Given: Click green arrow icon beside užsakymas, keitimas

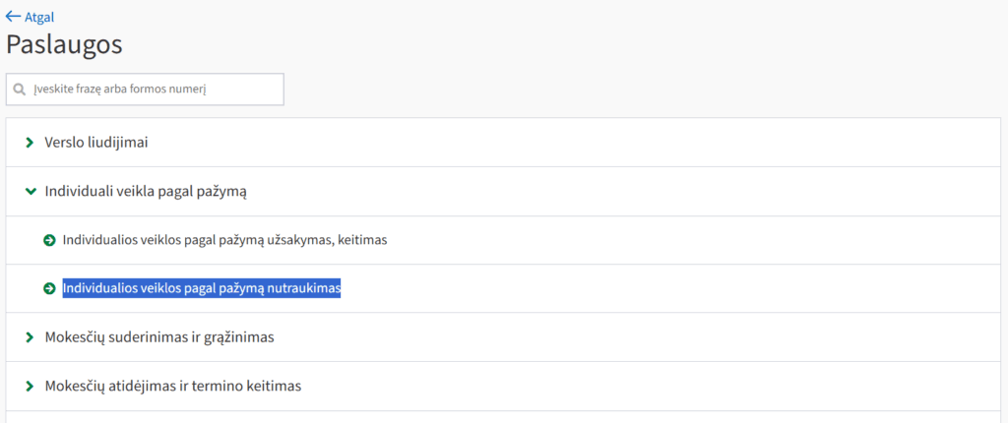Looking at the screenshot, I should pyautogui.click(x=49, y=240).
